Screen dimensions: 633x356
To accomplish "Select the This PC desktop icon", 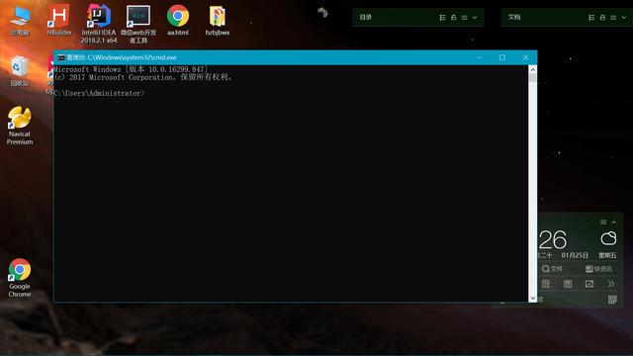I will coord(20,21).
